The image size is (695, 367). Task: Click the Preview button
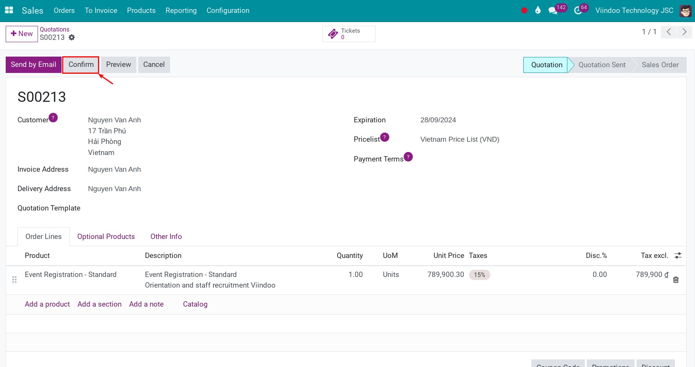118,65
